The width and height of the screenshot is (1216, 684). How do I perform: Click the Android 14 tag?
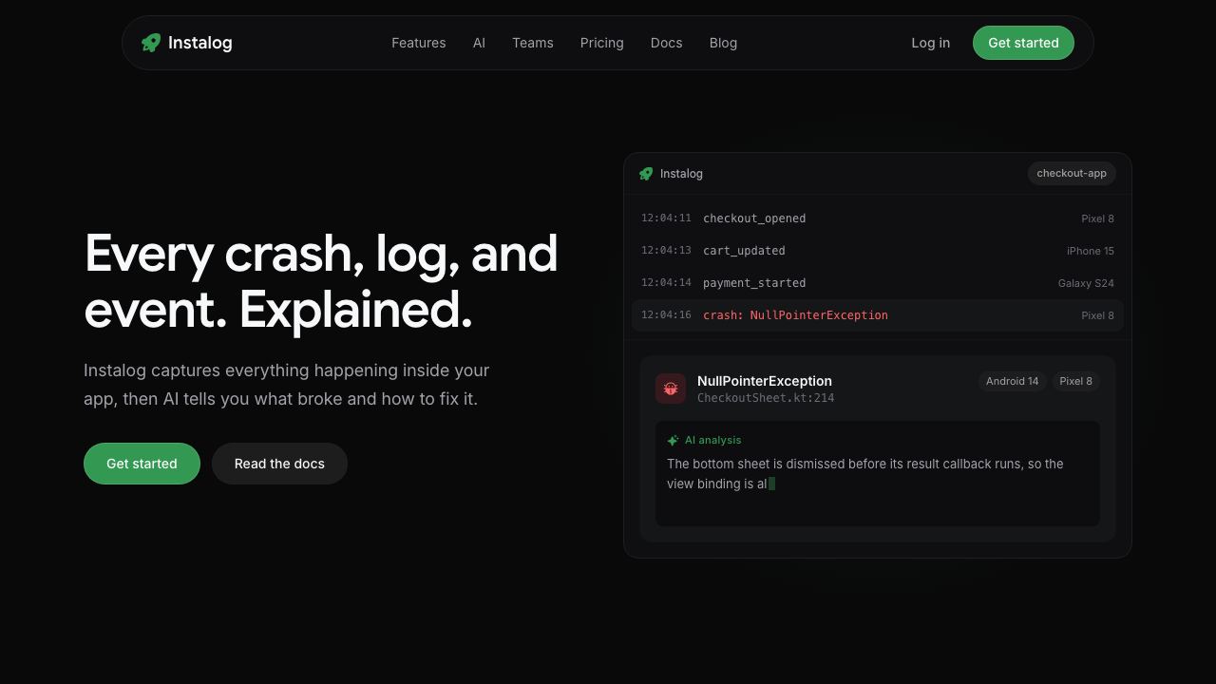[1013, 381]
